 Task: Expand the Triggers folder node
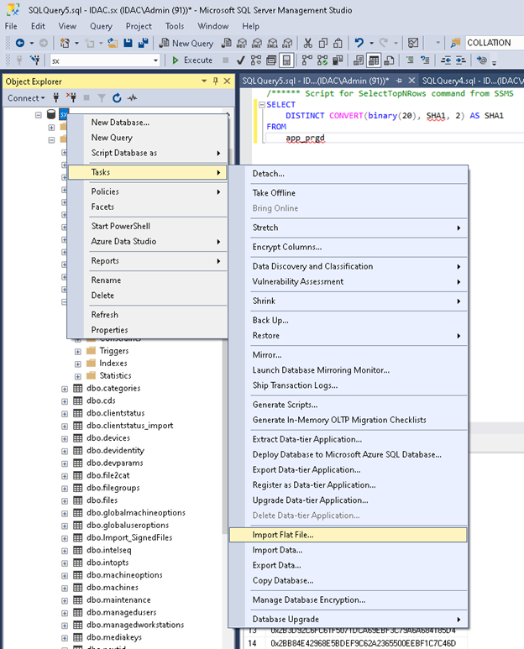click(x=78, y=351)
